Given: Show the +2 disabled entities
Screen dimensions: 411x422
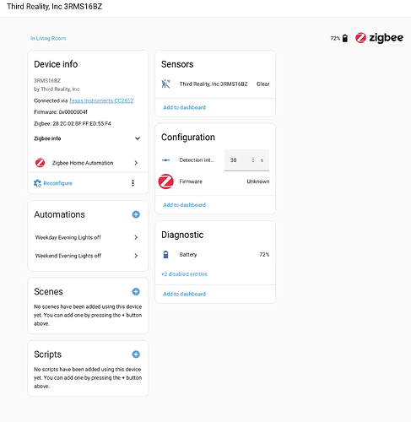Looking at the screenshot, I should [184, 274].
